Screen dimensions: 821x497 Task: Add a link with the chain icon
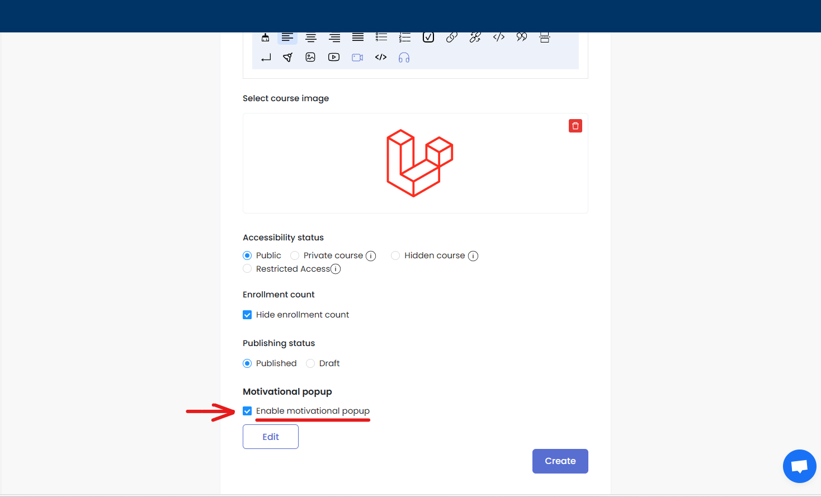[452, 37]
